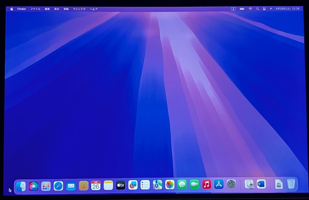Open Spotlight search from the menu bar
The height and width of the screenshot is (200, 309).
coord(257,9)
